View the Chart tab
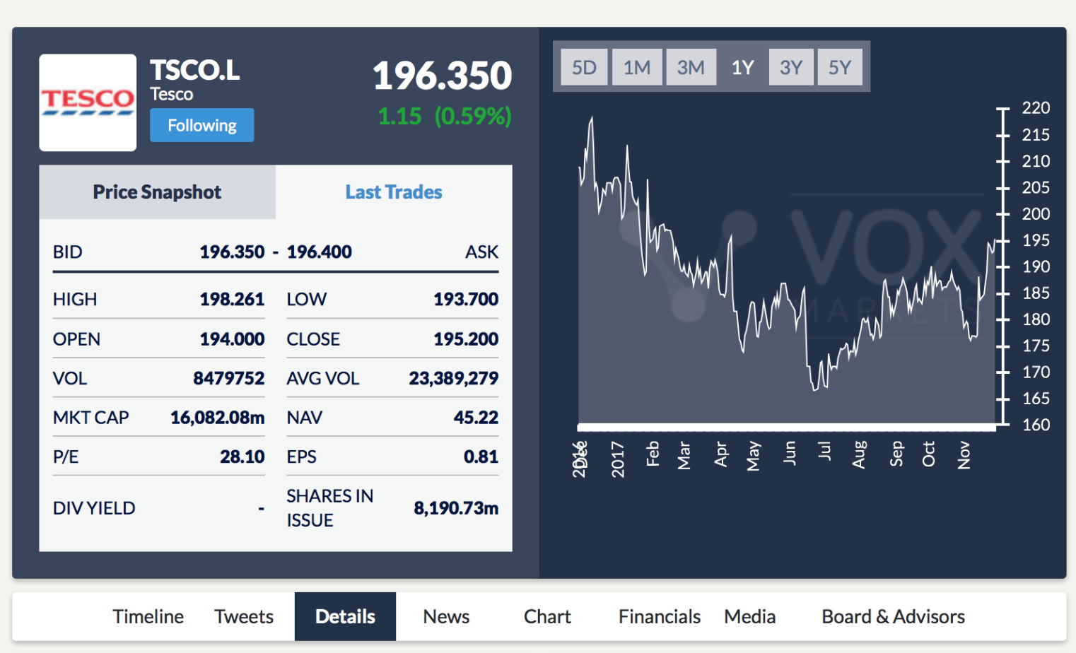The height and width of the screenshot is (653, 1076). tap(547, 616)
